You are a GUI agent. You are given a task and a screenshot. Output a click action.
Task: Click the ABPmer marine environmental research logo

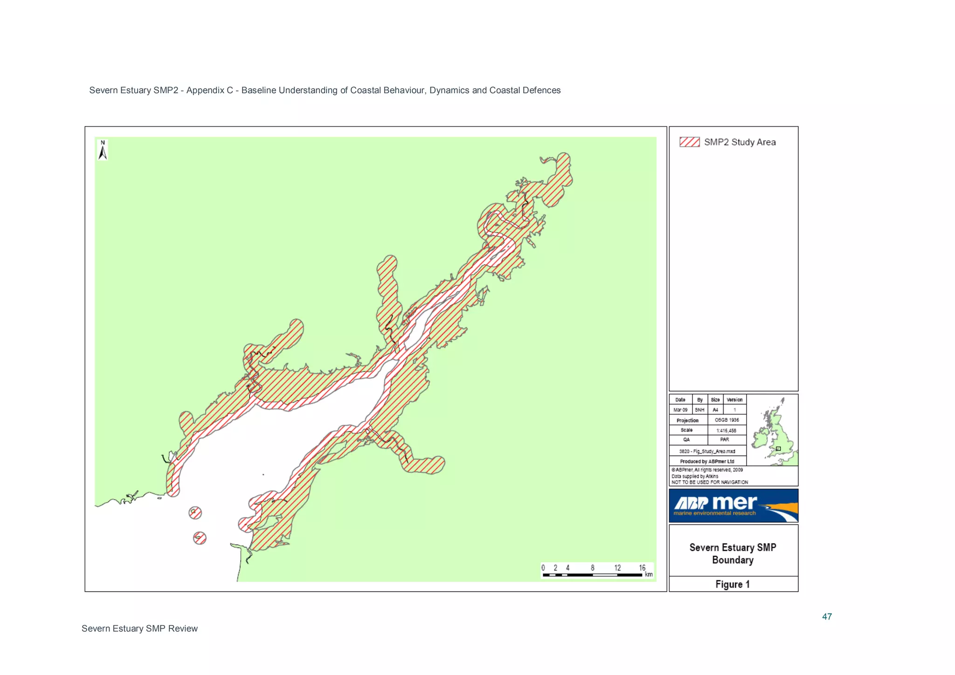pos(734,505)
